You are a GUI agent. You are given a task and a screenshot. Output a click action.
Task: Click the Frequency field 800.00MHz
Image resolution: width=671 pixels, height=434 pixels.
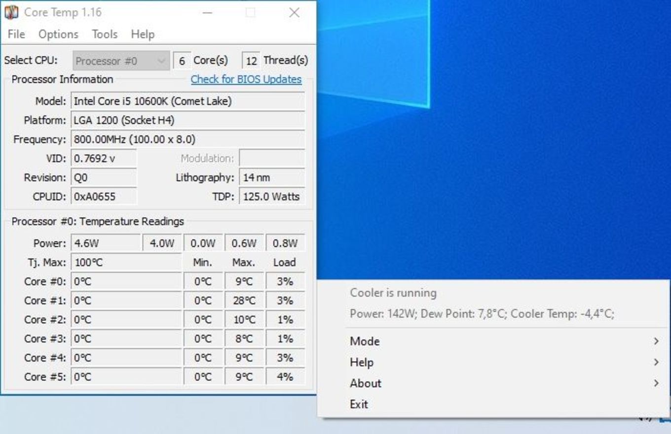pyautogui.click(x=188, y=139)
